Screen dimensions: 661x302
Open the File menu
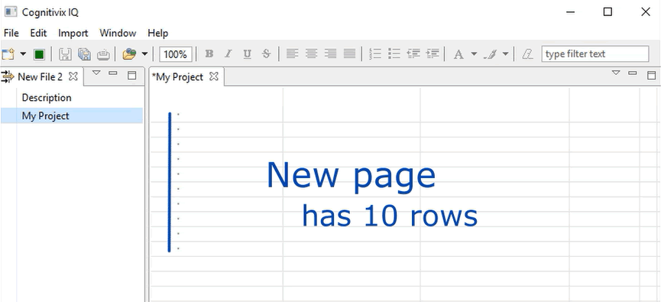11,33
